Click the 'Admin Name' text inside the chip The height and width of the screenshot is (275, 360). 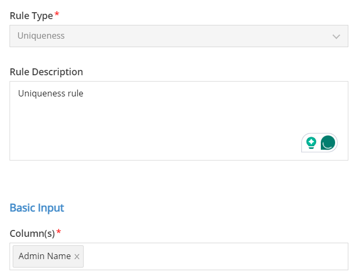[45, 256]
